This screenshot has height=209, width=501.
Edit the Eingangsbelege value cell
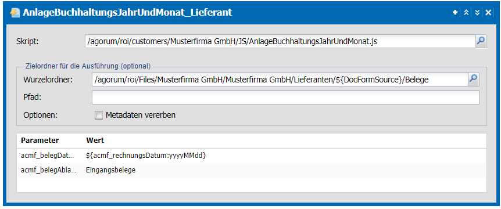(111, 170)
